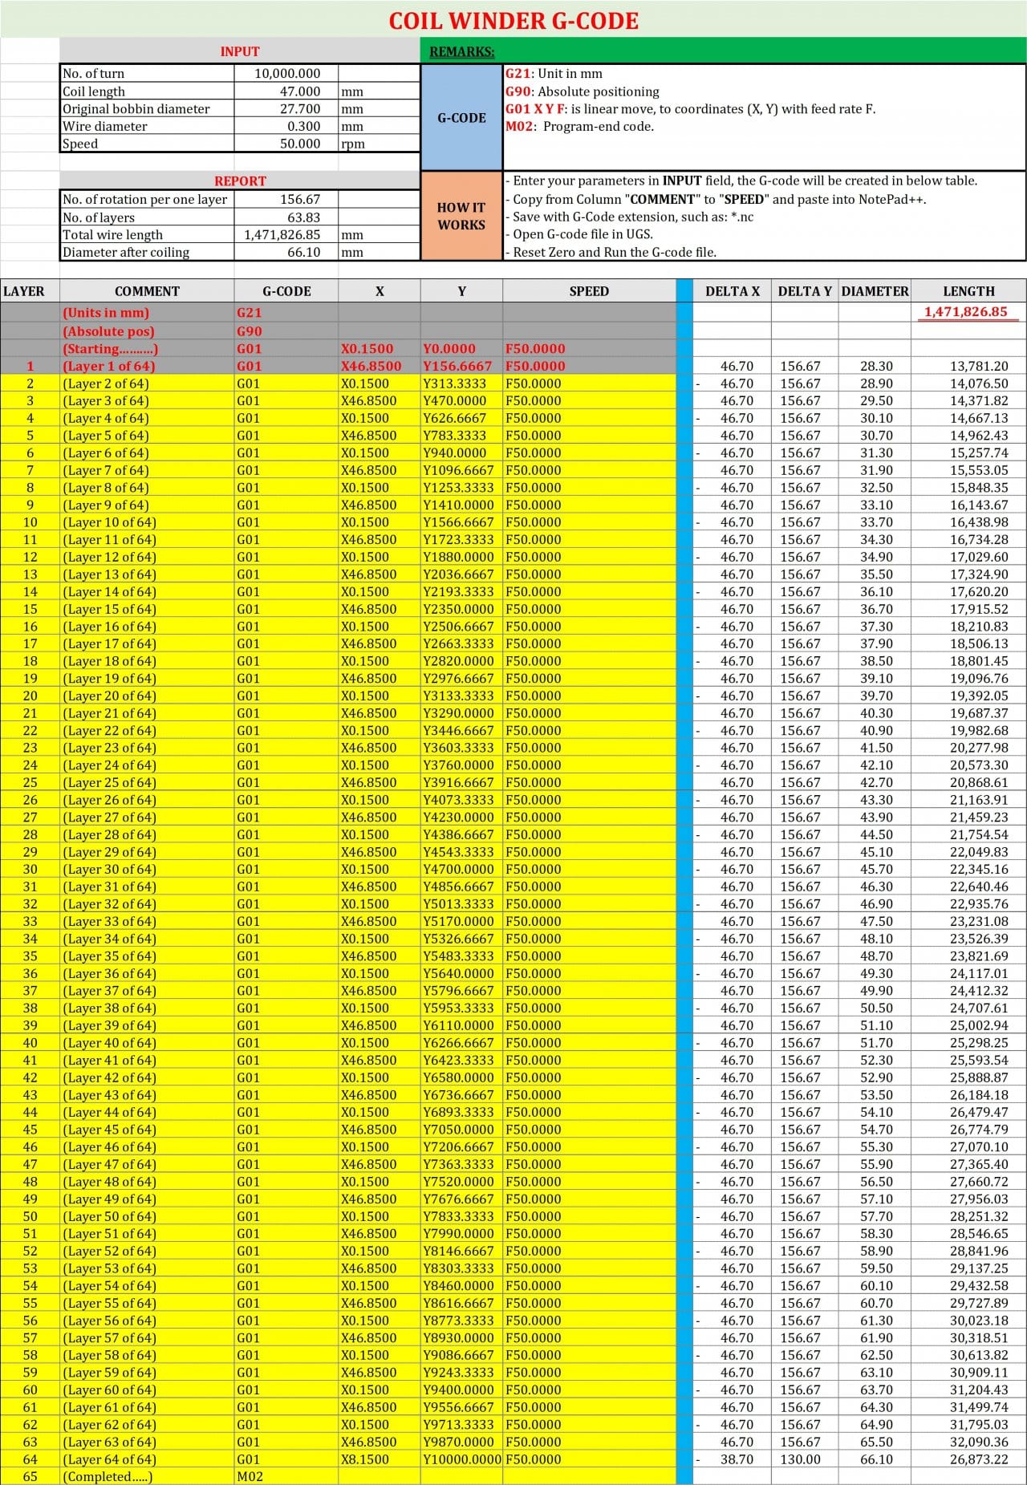Screen dimensions: 1027x1485
Task: Select the Coil length value 47.000
Action: click(x=286, y=91)
